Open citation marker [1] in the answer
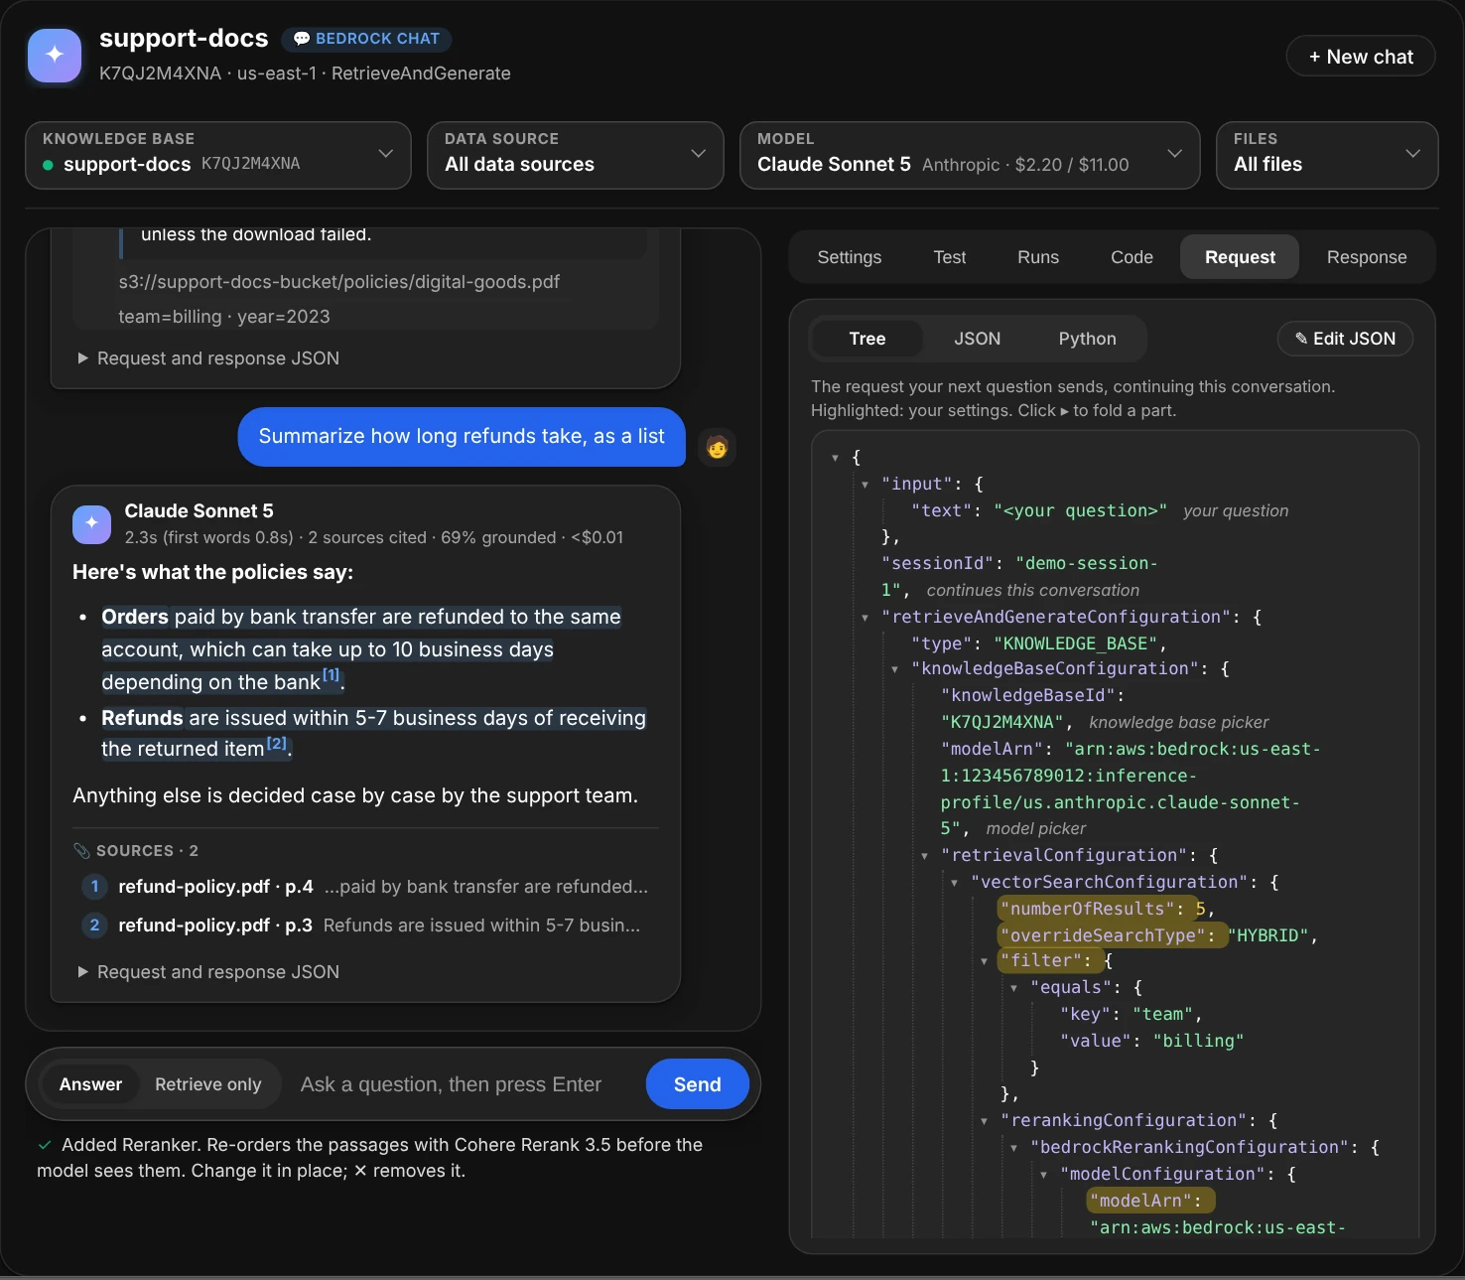Viewport: 1465px width, 1280px height. click(x=332, y=675)
